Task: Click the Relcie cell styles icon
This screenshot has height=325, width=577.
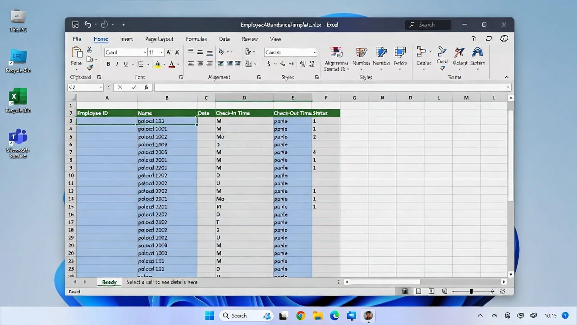Action: coord(400,52)
